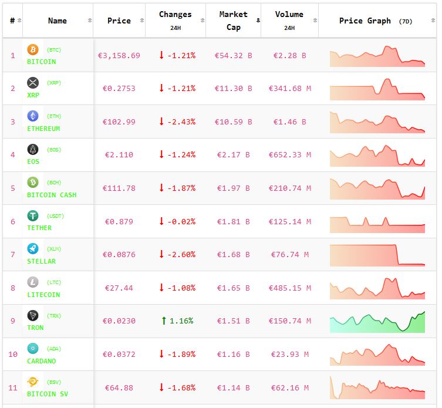Image resolution: width=442 pixels, height=408 pixels.
Task: Click the Cardano coin icon
Action: click(33, 349)
